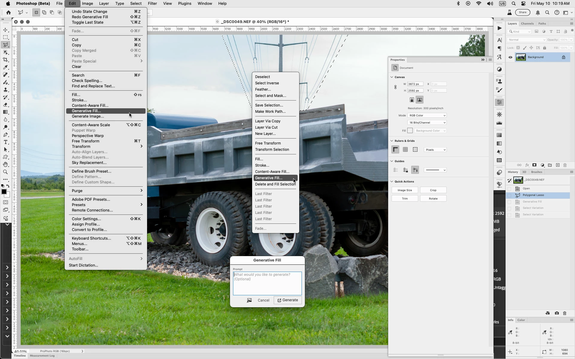Select the Hand tool
The image size is (575, 359).
(x=5, y=165)
